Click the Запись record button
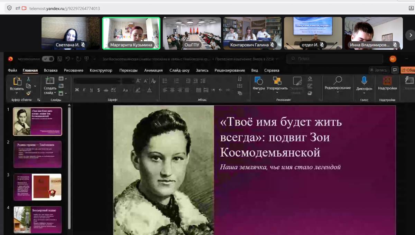415x235 pixels. pos(378,70)
